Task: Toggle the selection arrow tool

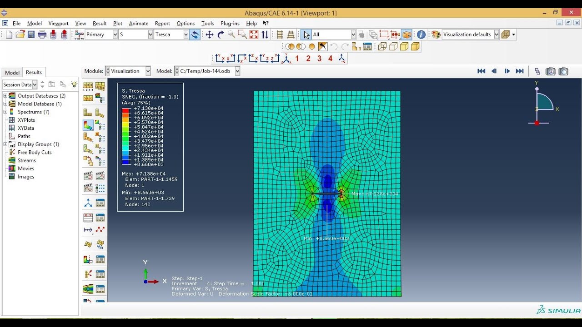Action: (x=306, y=35)
